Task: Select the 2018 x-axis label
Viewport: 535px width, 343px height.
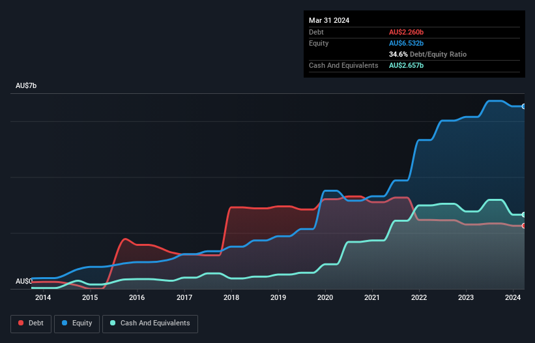Action: click(231, 297)
